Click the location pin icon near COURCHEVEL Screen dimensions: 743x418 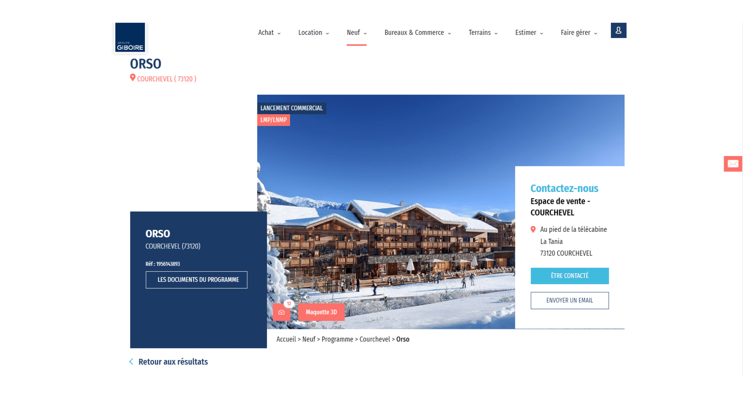tap(133, 78)
